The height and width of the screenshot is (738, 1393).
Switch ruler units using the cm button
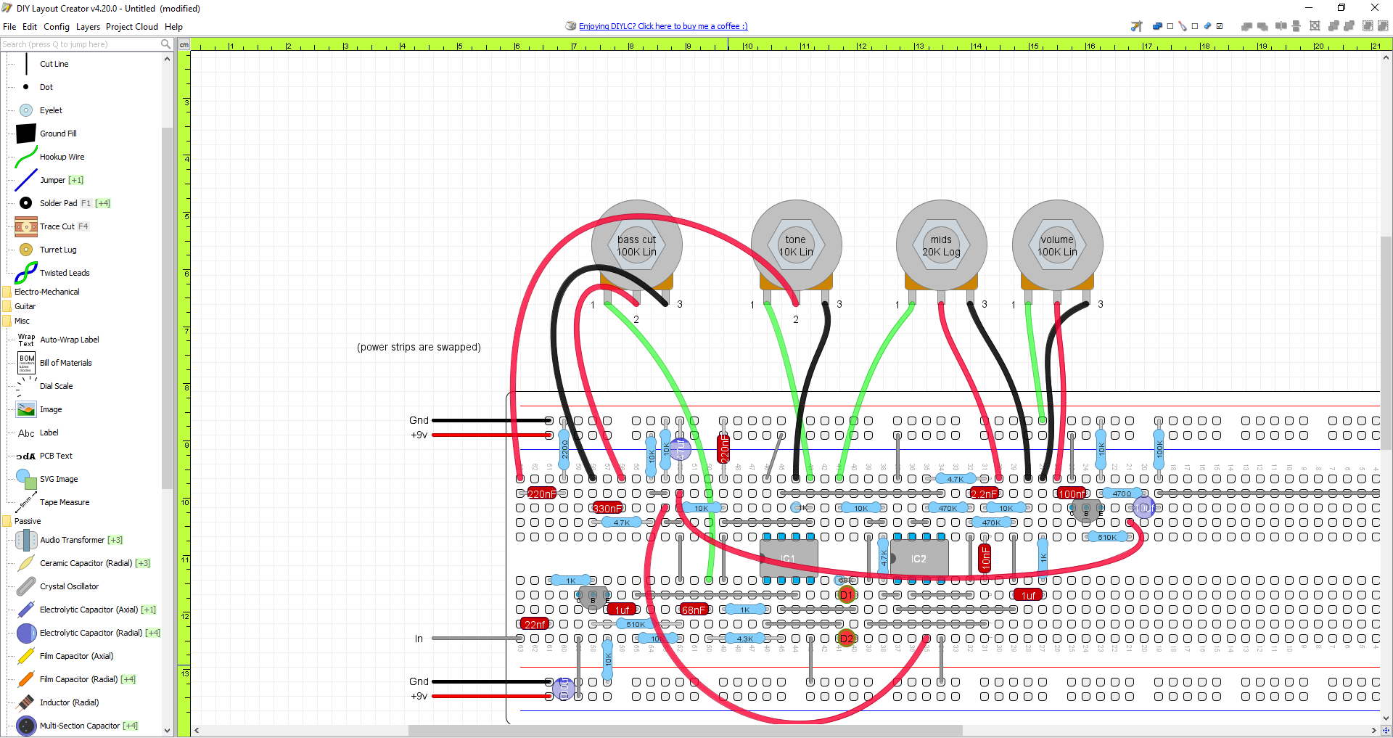click(184, 44)
